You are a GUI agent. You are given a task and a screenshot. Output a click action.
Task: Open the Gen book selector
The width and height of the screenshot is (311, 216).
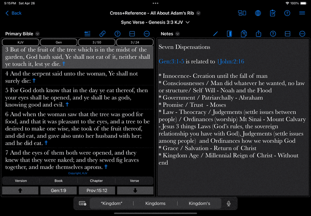[59, 42]
